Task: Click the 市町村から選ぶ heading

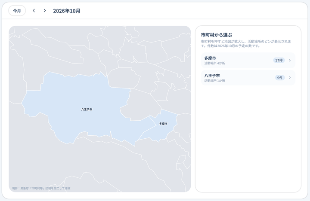Action: 217,35
